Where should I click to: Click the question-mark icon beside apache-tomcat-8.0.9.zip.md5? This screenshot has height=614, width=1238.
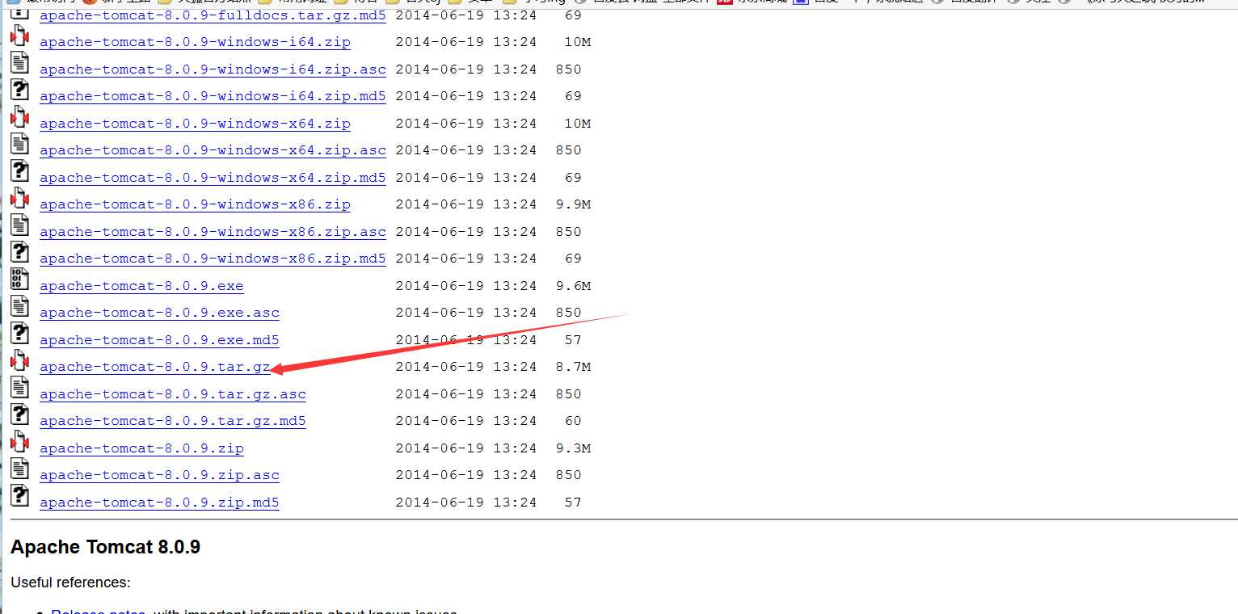pos(19,496)
